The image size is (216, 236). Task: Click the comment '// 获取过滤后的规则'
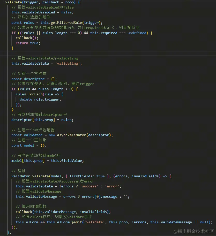point(31,17)
